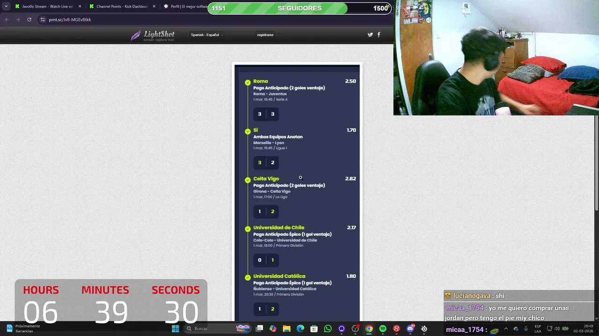The height and width of the screenshot is (336, 599).
Task: Click the SEGUIDORES follower progress bar
Action: (299, 8)
